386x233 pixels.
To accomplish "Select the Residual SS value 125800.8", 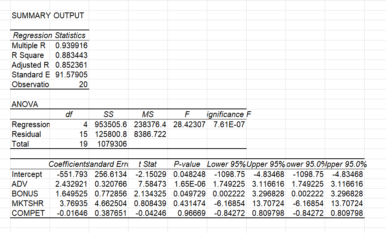I will [x=109, y=134].
